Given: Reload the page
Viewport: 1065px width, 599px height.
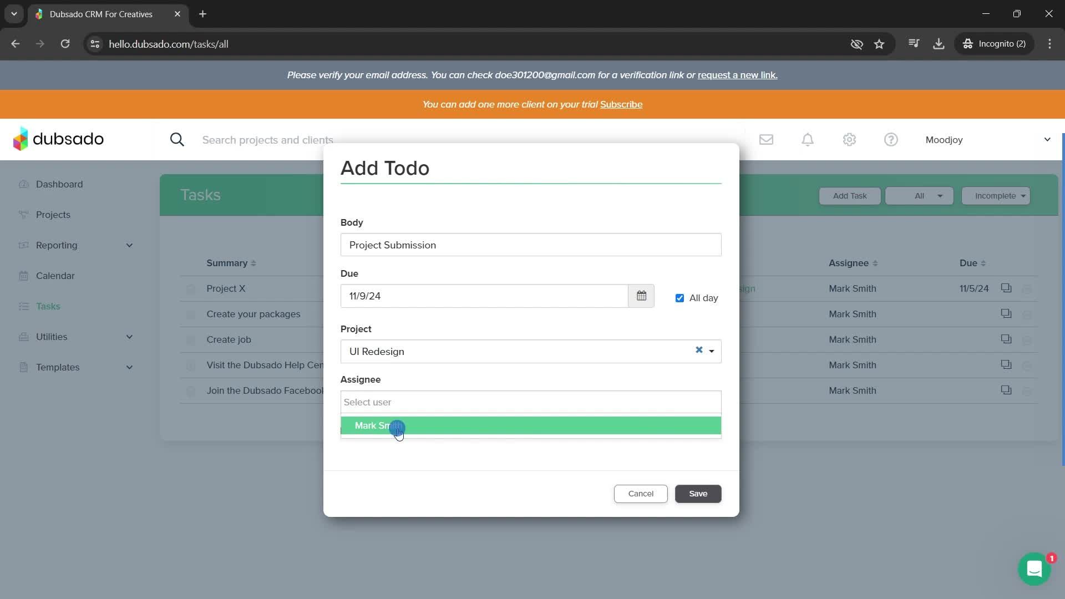Looking at the screenshot, I should coord(65,44).
